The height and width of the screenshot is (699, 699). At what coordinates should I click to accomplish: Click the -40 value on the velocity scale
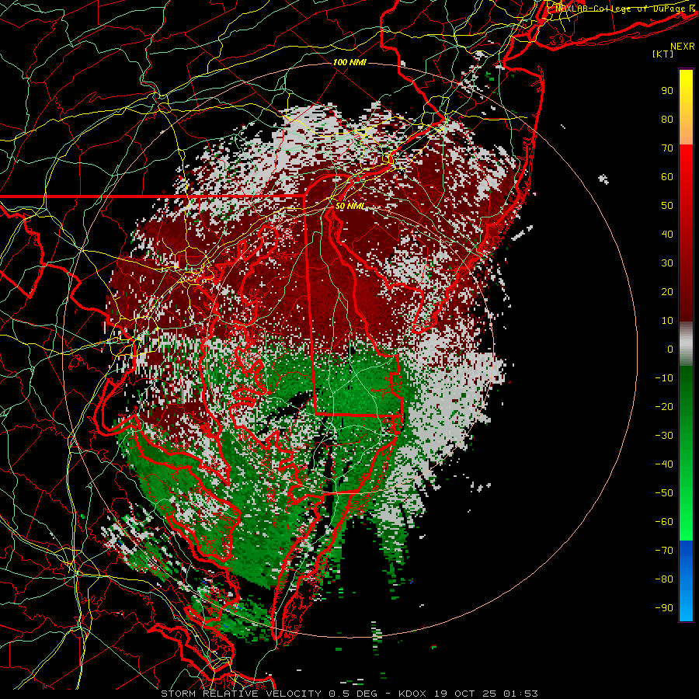coord(664,464)
